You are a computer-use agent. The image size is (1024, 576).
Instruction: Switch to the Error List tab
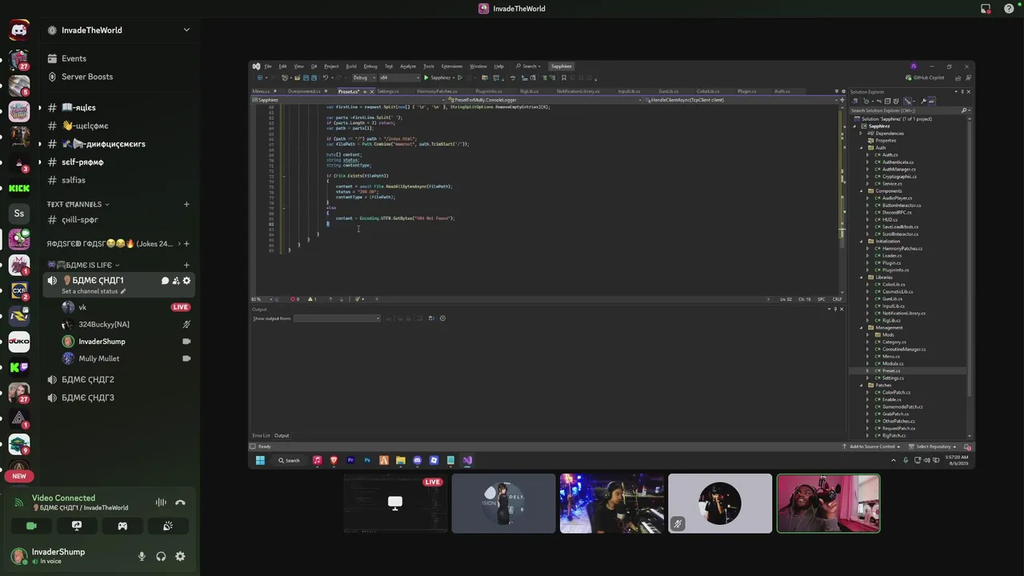coord(261,436)
